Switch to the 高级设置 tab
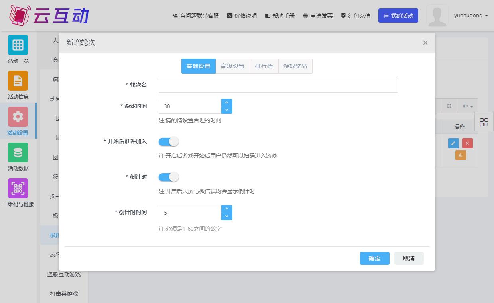 (232, 66)
